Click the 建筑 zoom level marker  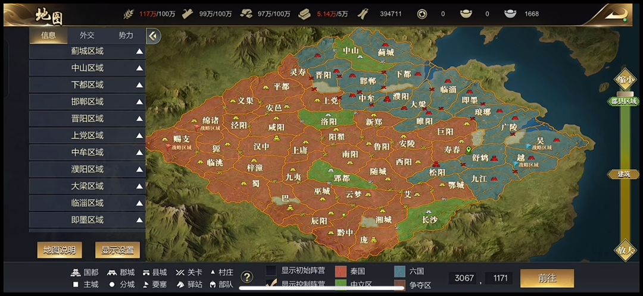623,174
